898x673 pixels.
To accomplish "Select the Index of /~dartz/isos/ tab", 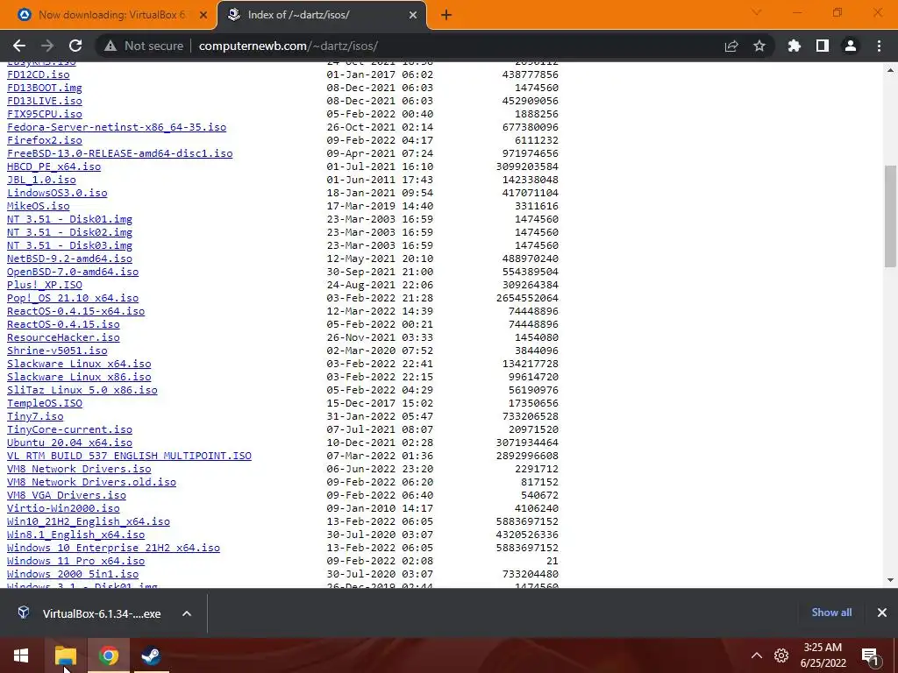I will (321, 15).
